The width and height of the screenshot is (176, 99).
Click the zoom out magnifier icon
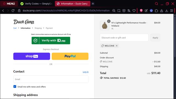tap(114, 11)
